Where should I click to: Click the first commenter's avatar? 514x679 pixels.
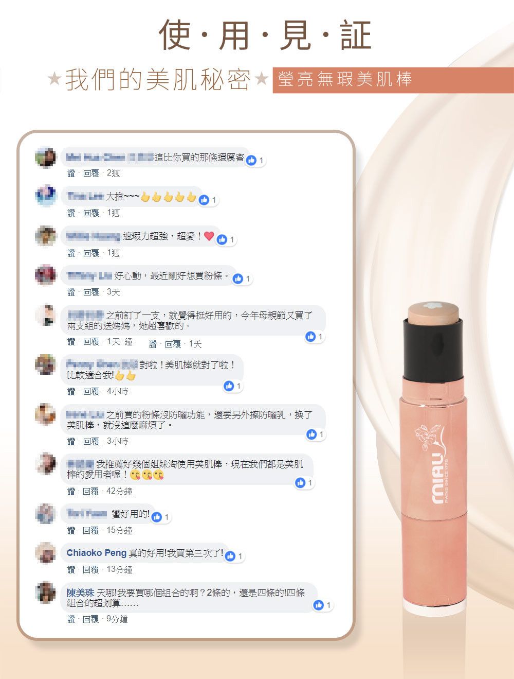point(46,157)
